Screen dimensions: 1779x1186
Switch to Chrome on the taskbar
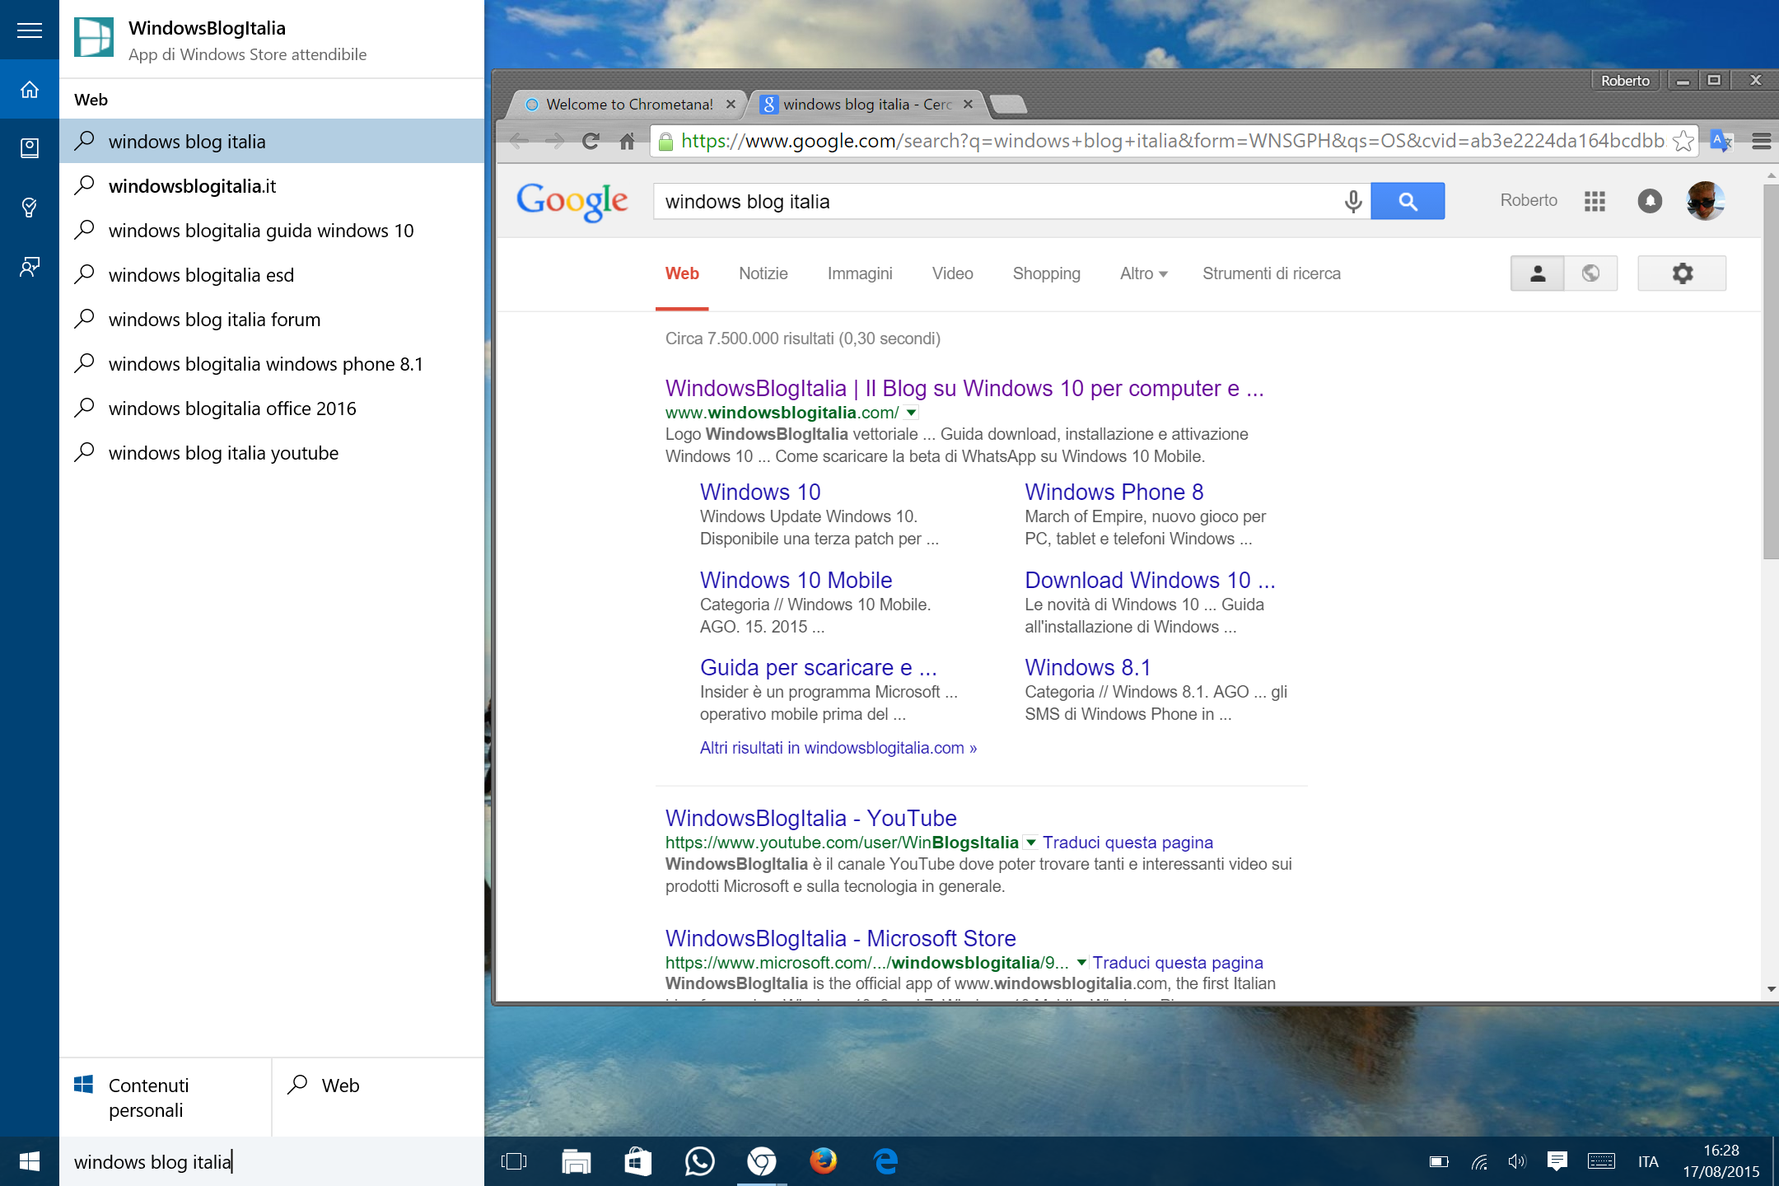coord(761,1161)
